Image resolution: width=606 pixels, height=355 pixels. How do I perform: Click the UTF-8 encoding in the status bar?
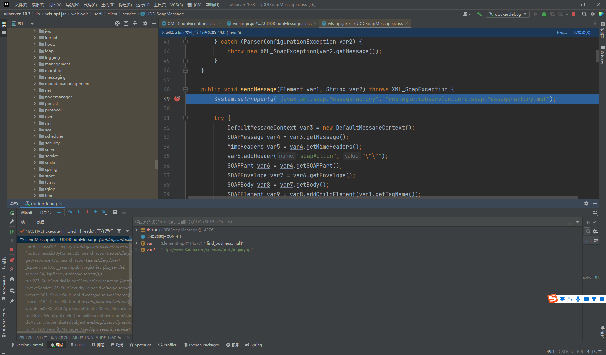pyautogui.click(x=577, y=351)
